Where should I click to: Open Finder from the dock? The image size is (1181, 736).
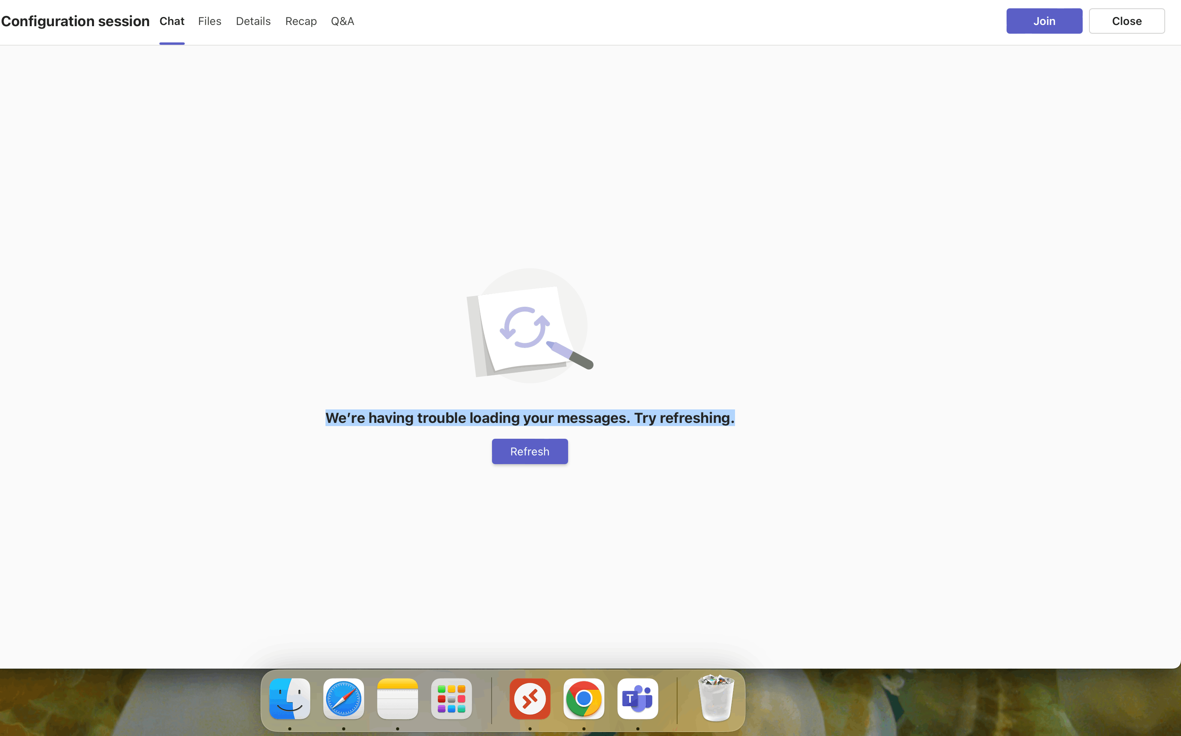point(290,698)
